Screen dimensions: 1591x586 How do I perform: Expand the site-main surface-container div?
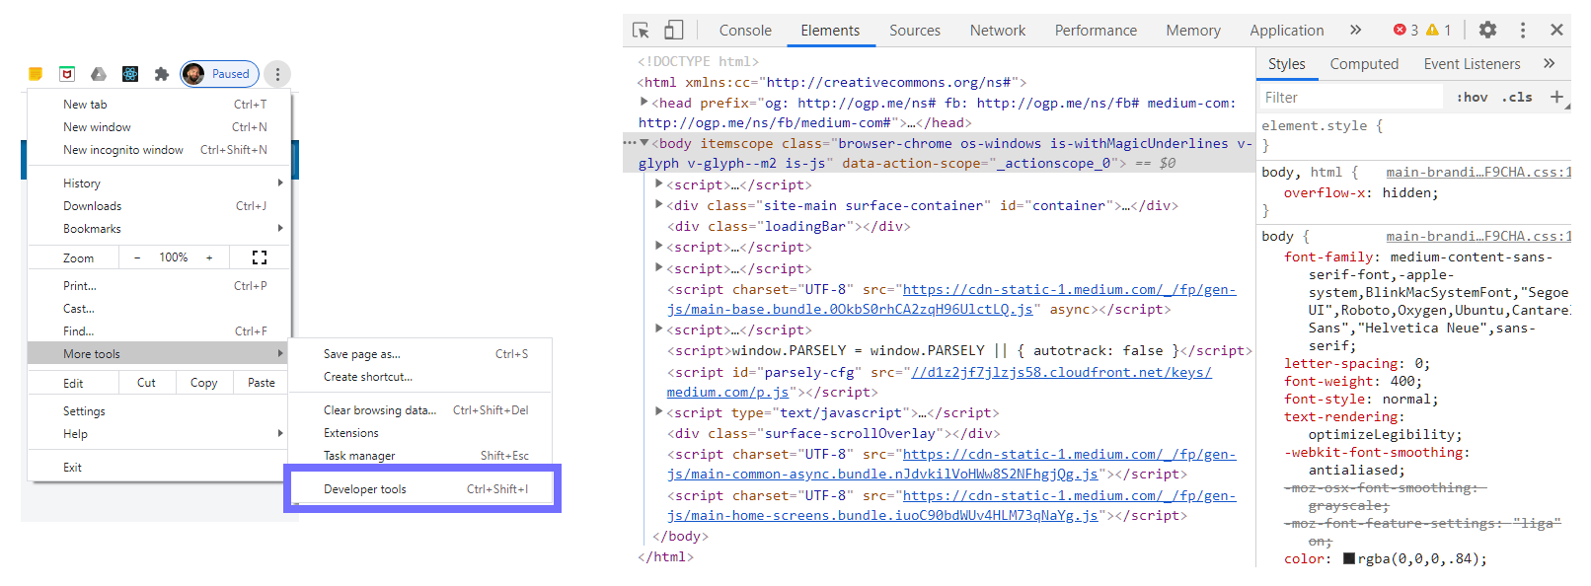[659, 205]
